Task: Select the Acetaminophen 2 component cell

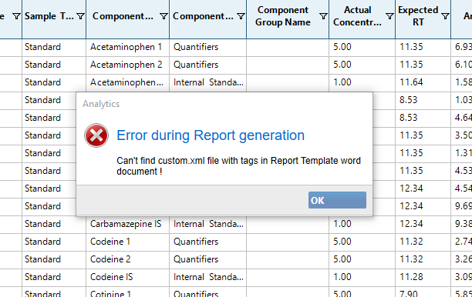Action: click(127, 65)
